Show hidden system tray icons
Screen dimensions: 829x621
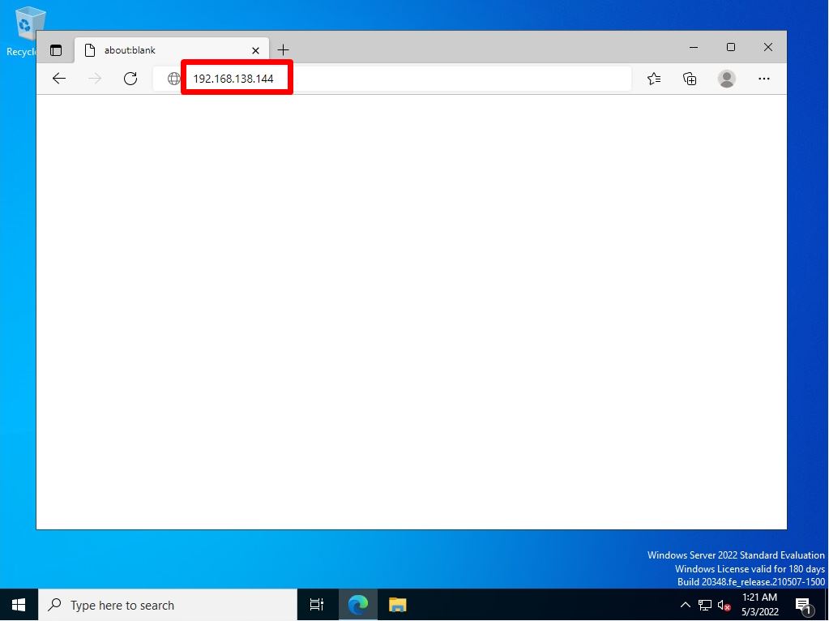[x=686, y=605]
